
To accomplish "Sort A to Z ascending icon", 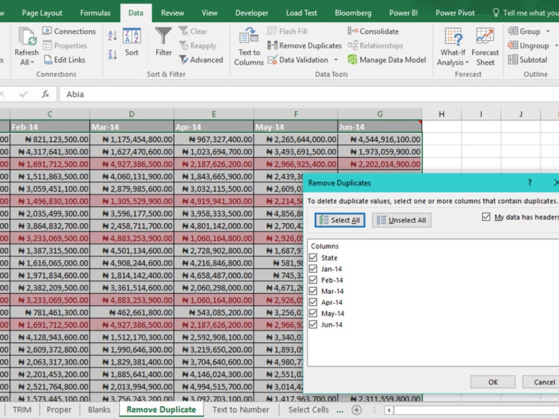I will (112, 35).
